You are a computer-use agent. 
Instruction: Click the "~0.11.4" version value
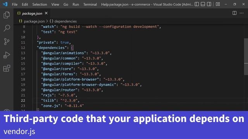point(74,106)
